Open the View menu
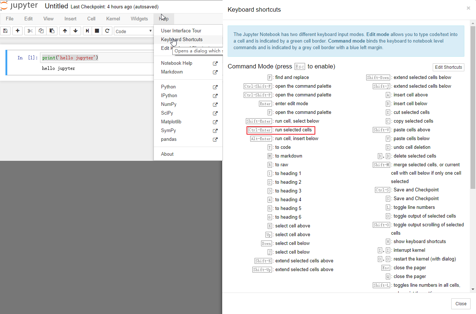 point(48,19)
